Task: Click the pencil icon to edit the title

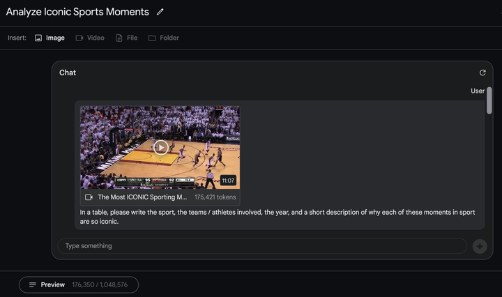Action: (160, 12)
